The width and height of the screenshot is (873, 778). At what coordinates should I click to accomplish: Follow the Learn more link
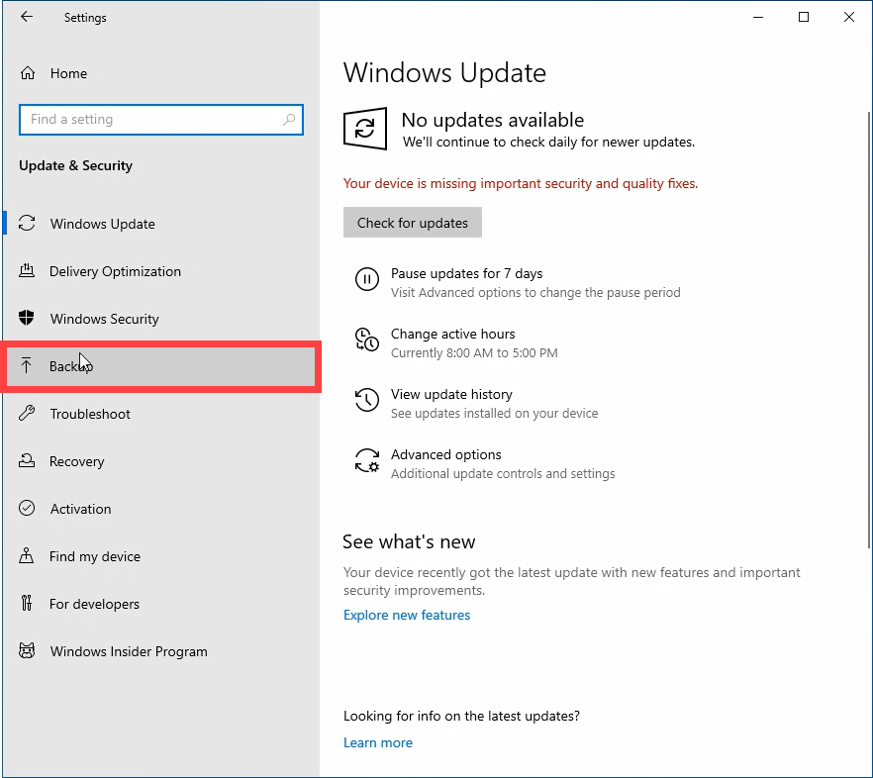coord(378,742)
